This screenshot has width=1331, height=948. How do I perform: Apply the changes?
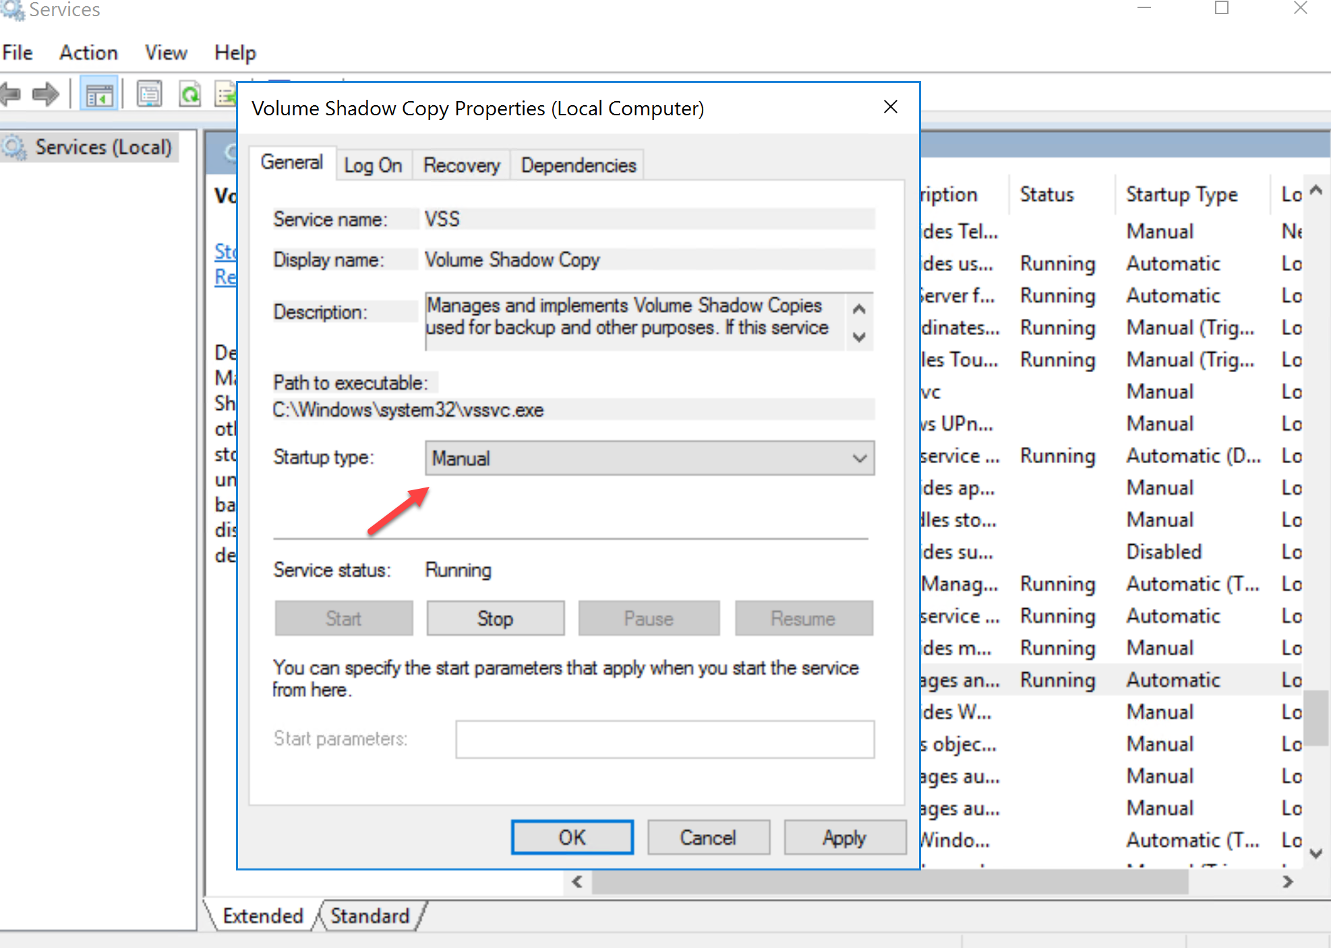(844, 837)
